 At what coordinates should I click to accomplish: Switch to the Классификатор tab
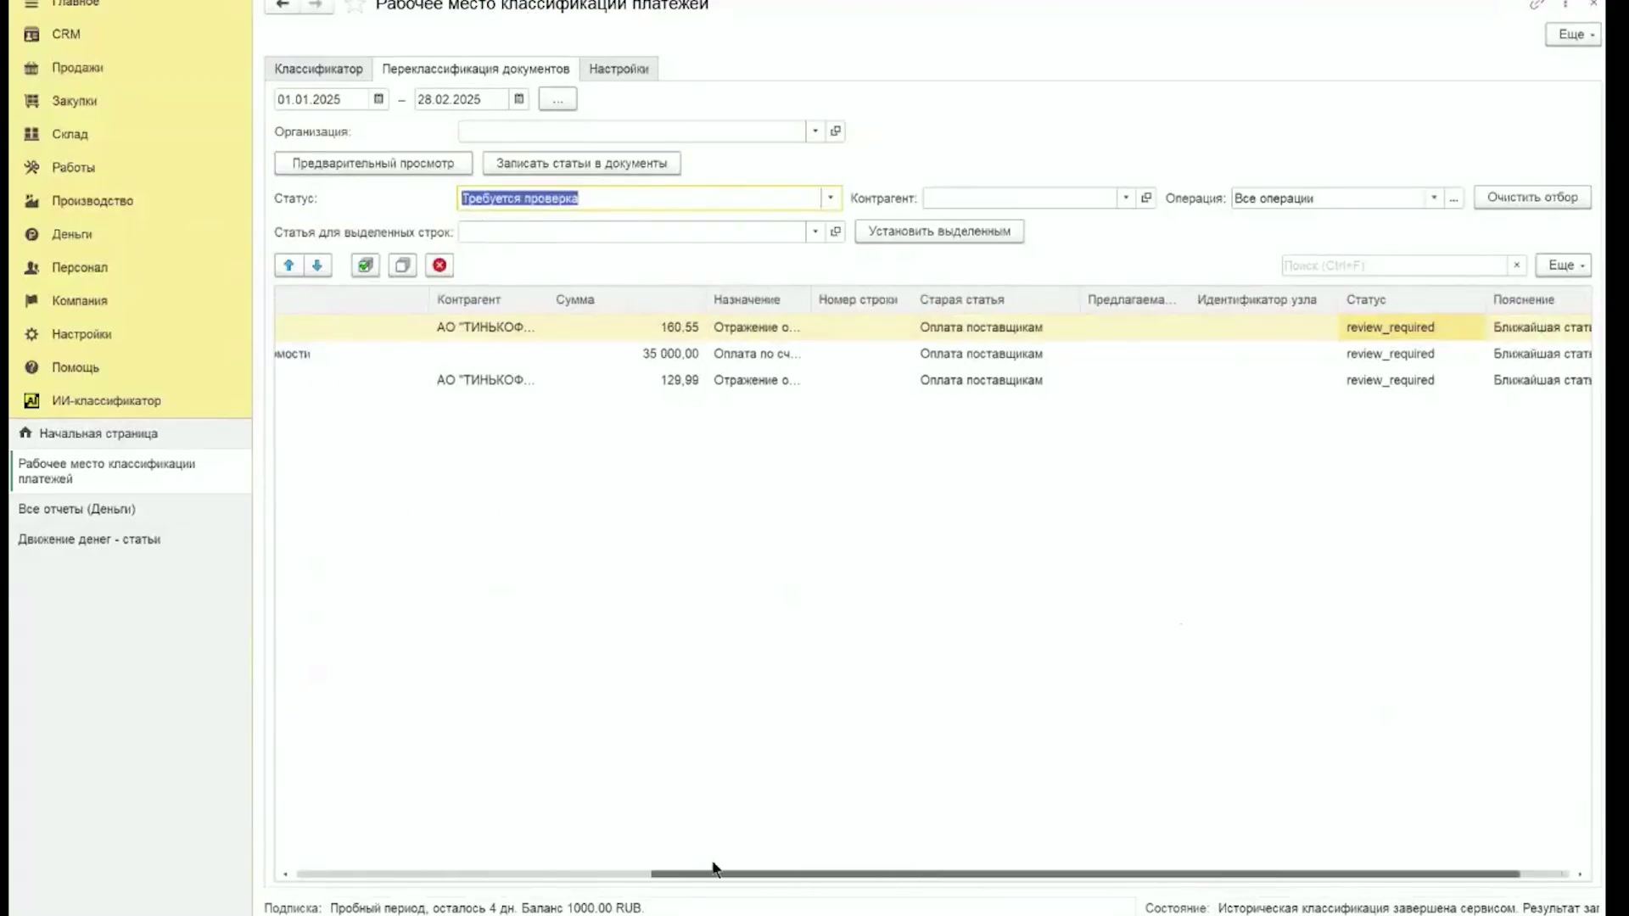318,69
